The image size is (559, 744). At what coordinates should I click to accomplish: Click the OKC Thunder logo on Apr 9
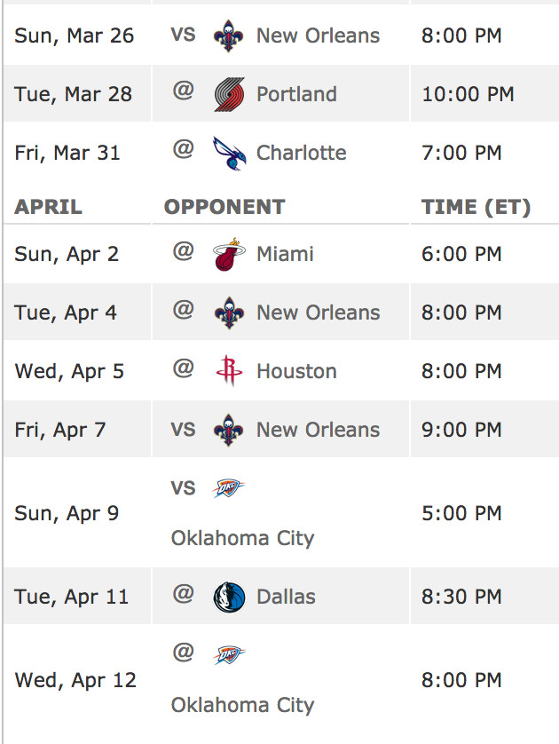(x=228, y=488)
